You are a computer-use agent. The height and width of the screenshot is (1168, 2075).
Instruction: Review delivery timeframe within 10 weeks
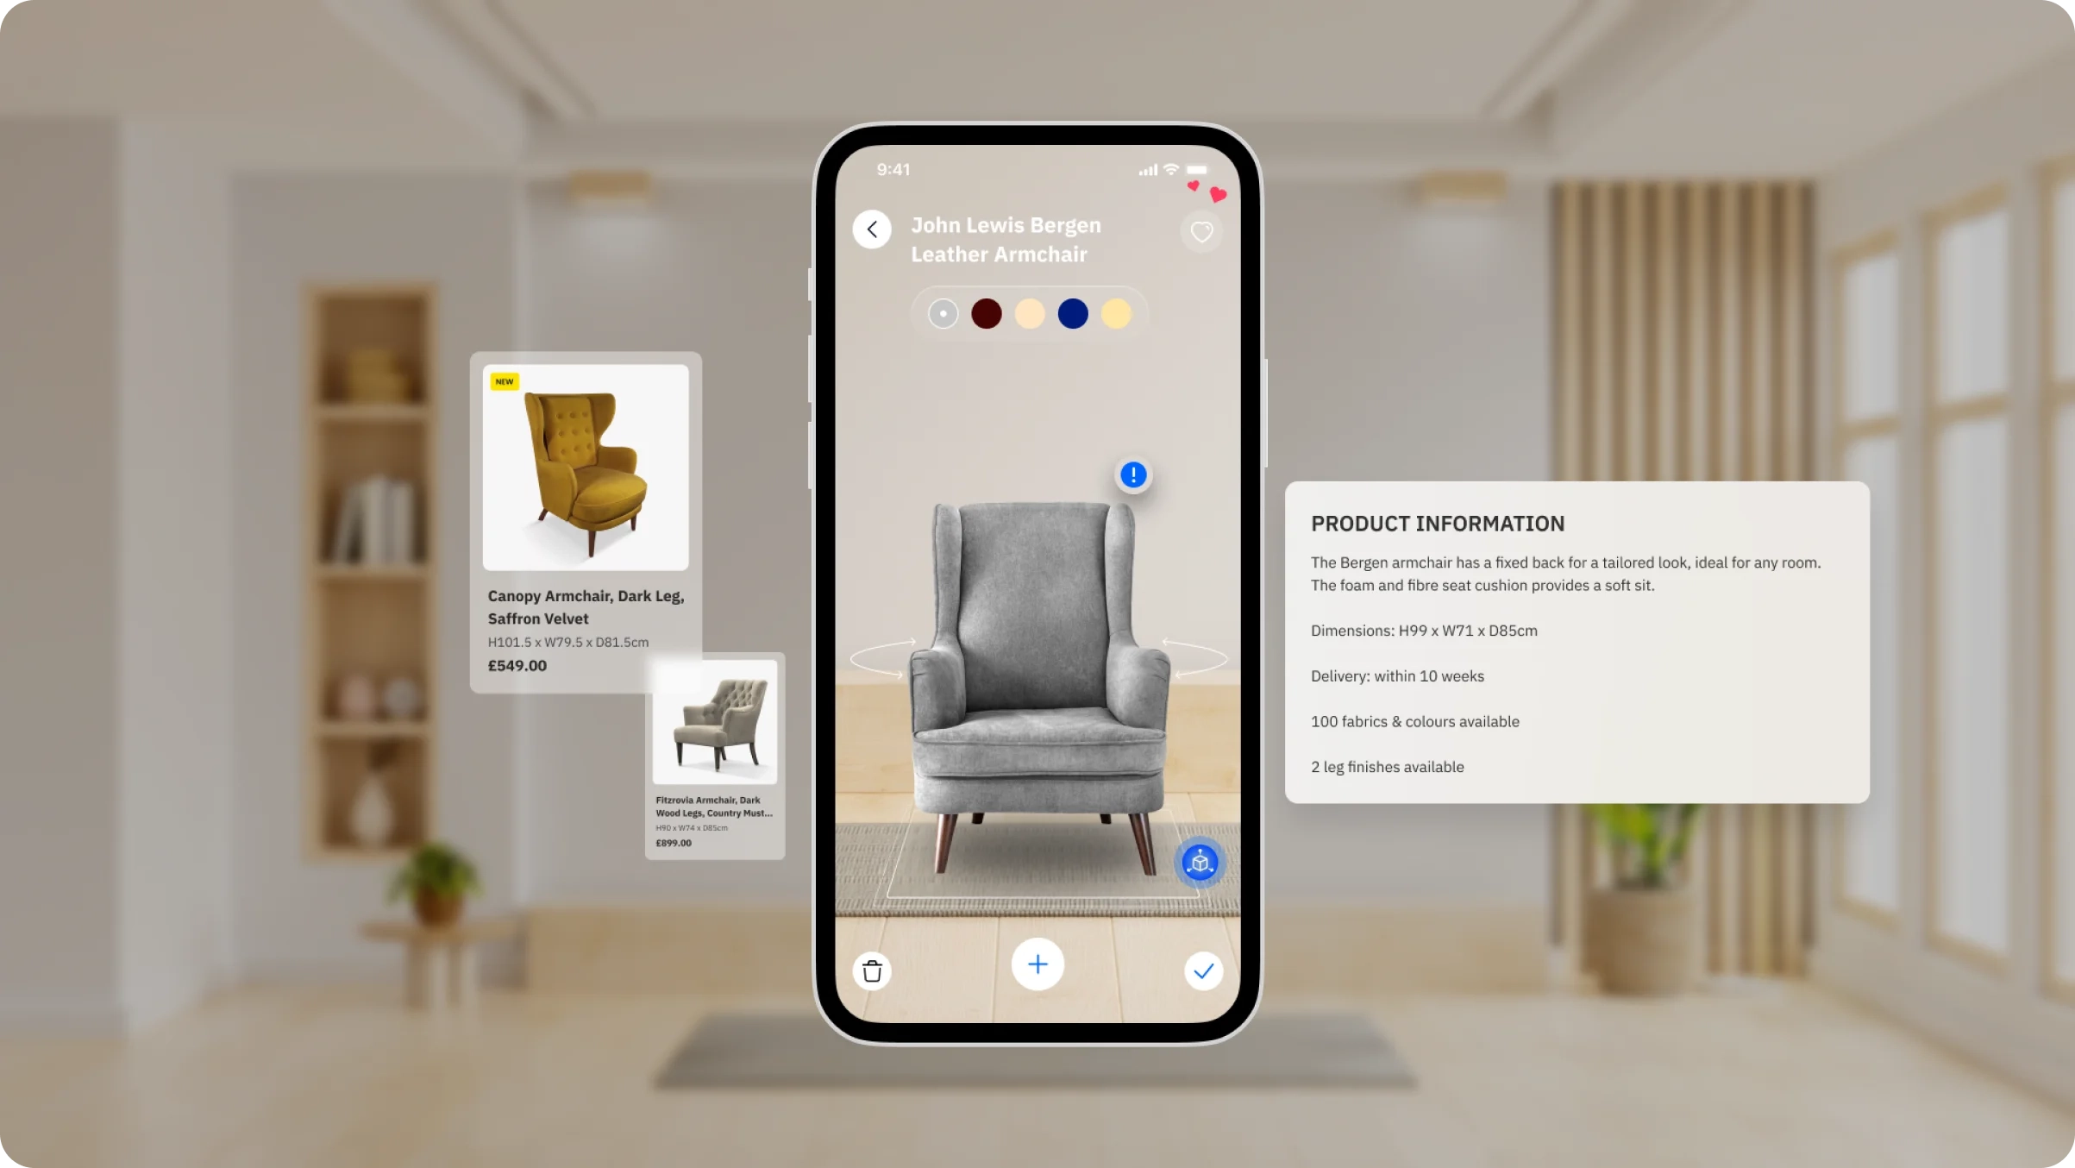[1396, 676]
